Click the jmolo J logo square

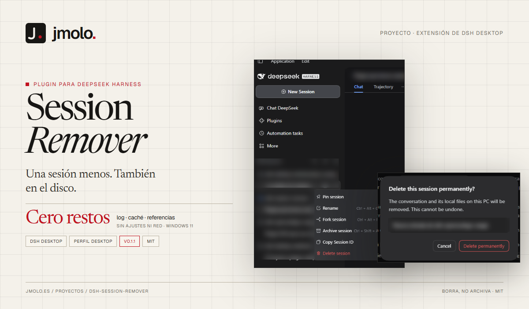pos(36,33)
